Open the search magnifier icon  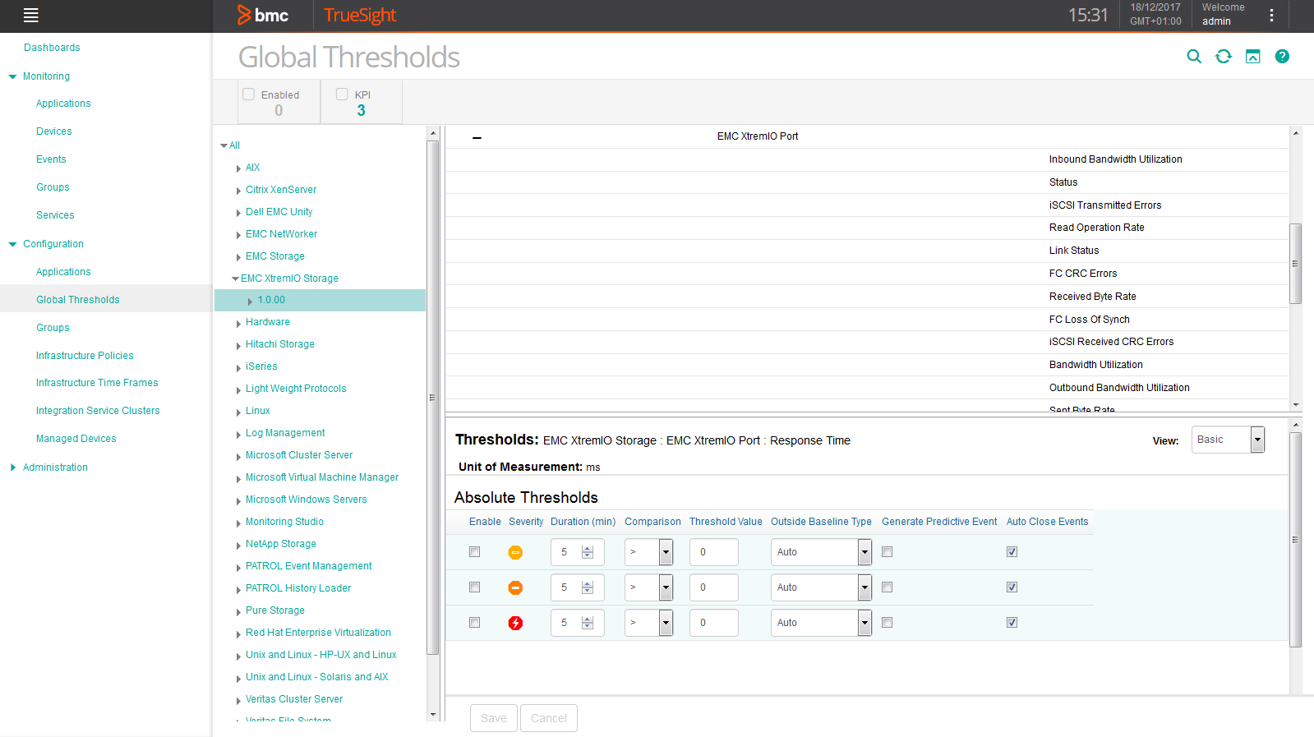[x=1194, y=57]
